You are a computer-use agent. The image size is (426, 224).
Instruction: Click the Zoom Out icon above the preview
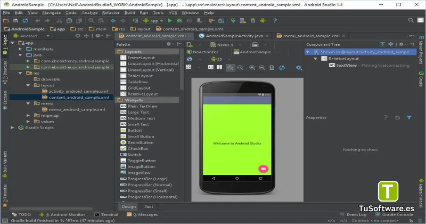(x=262, y=68)
